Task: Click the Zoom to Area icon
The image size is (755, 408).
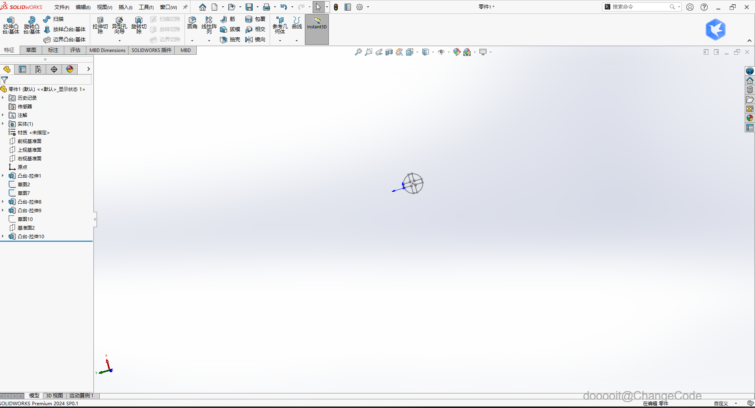Action: [368, 52]
